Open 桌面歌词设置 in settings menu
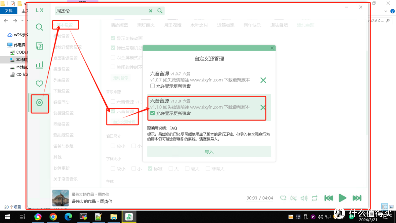The width and height of the screenshot is (396, 223). (66, 58)
